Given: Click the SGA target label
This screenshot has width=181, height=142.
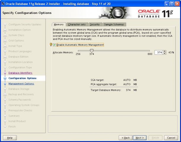Looking at the screenshot, I should pyautogui.click(x=97, y=80).
